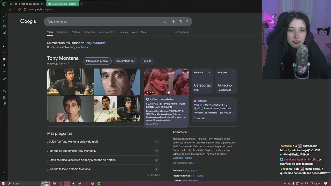Go back with the back arrow
The image size is (331, 186).
coord(10,10)
